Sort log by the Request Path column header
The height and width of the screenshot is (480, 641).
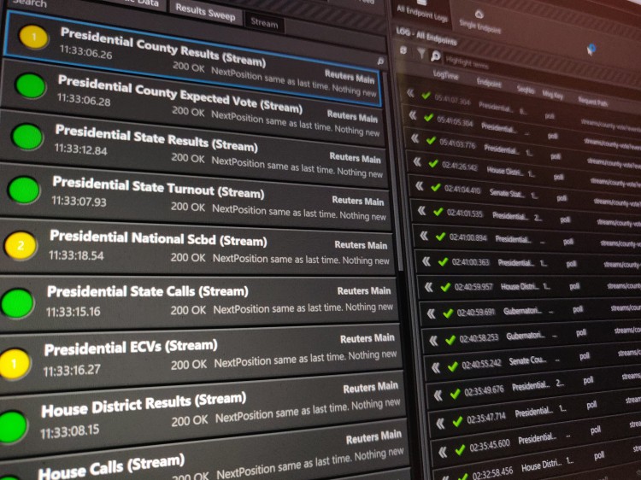(593, 102)
